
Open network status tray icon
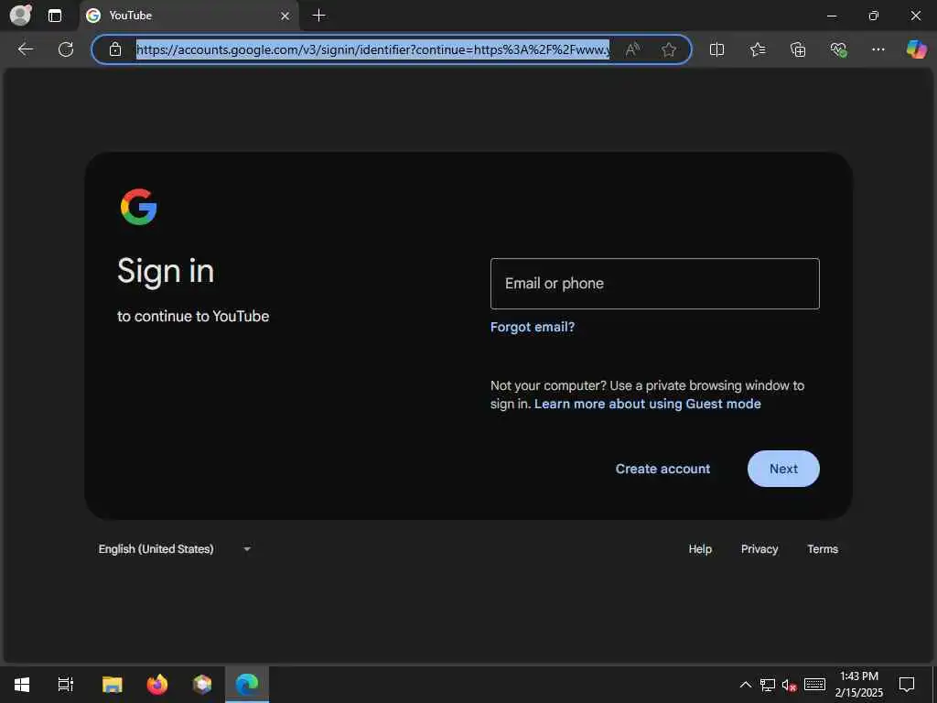[x=768, y=685]
